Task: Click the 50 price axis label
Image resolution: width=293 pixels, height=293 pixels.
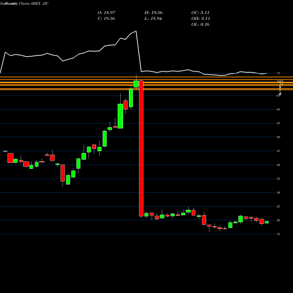Action: pos(278,137)
